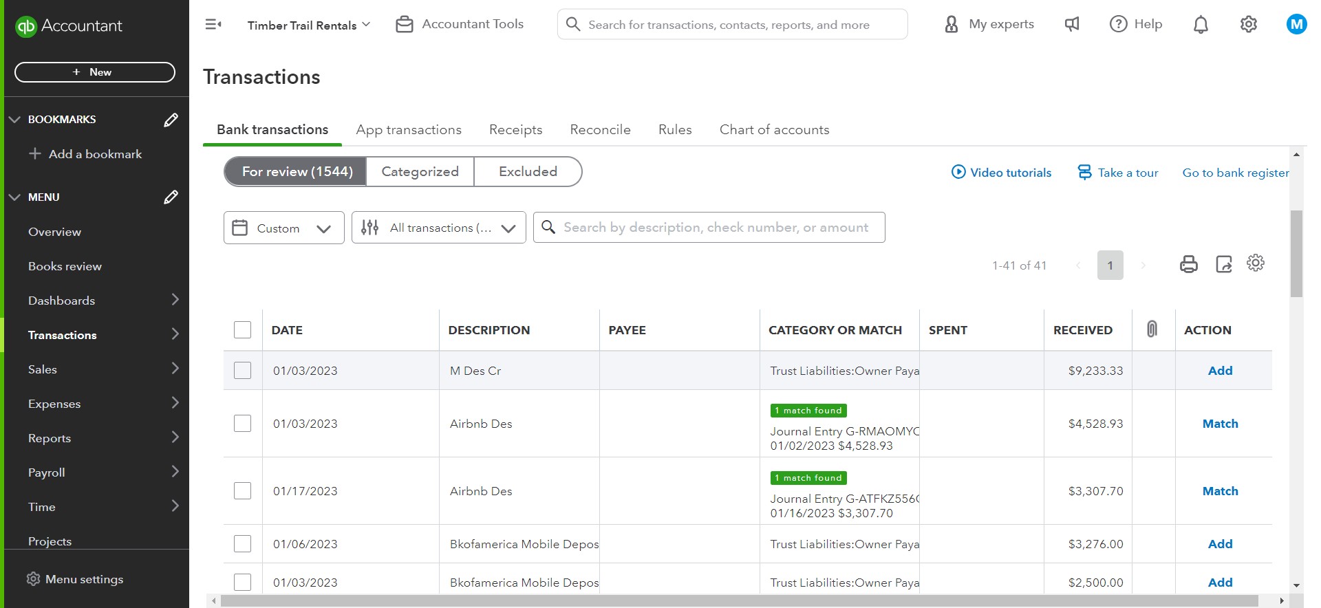Image resolution: width=1321 pixels, height=608 pixels.
Task: Switch to the Reconcile tab
Action: point(600,130)
